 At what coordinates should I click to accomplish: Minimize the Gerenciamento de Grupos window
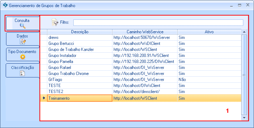coord(231,6)
